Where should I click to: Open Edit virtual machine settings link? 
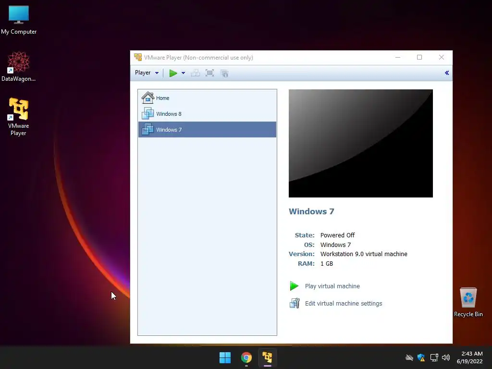pyautogui.click(x=344, y=304)
